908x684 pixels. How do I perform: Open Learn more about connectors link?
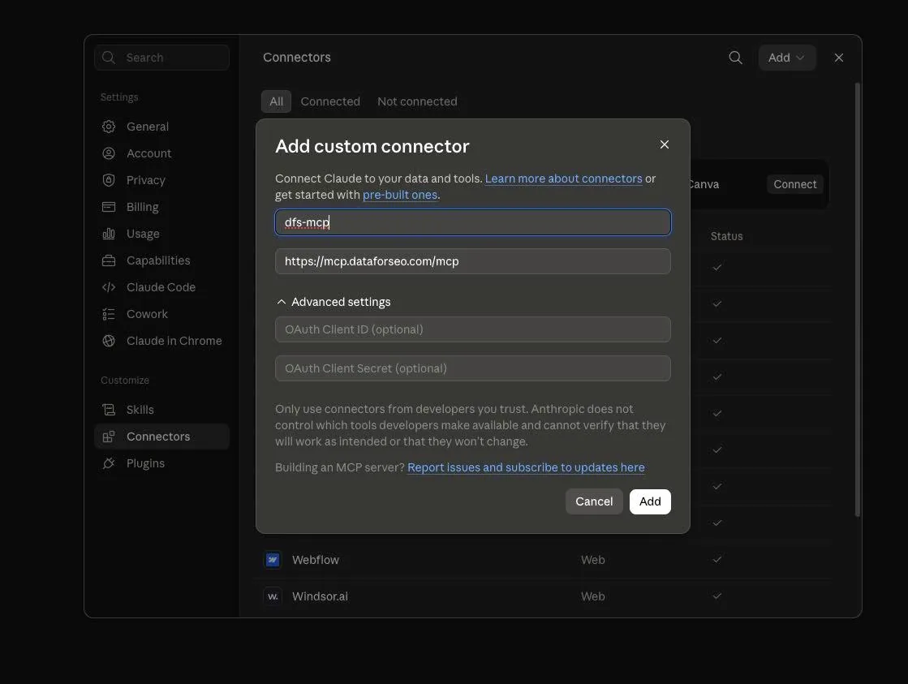(x=563, y=179)
